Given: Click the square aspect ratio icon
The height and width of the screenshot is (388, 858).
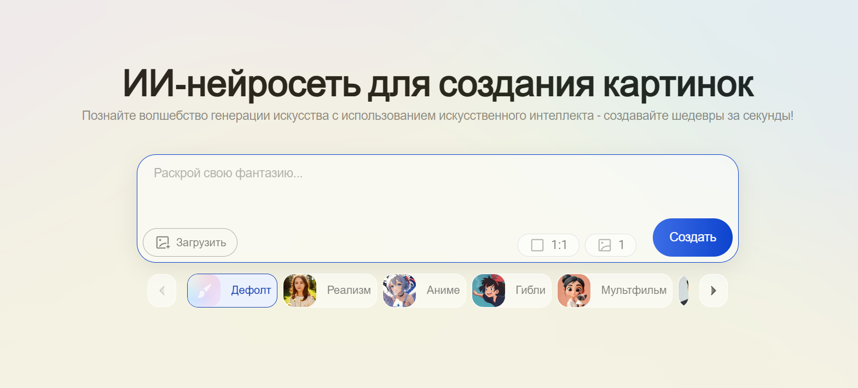Looking at the screenshot, I should (537, 245).
